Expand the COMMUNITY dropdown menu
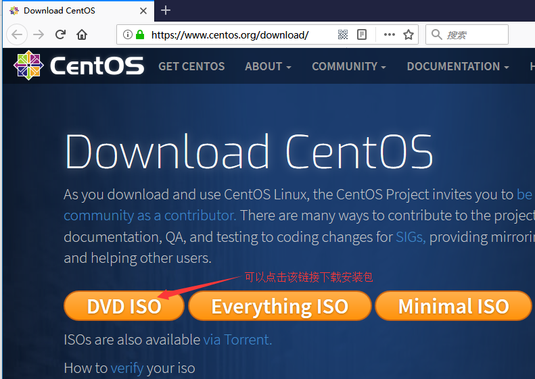 coord(349,66)
